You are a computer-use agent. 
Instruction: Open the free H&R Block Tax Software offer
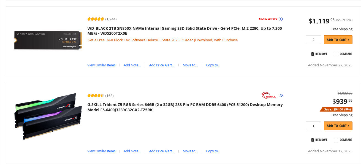[x=162, y=40]
